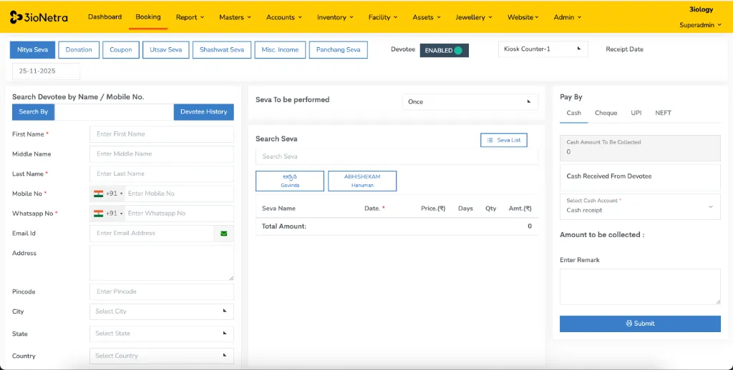
Task: Click India flag beside Whatsapp No
Action: coord(98,214)
